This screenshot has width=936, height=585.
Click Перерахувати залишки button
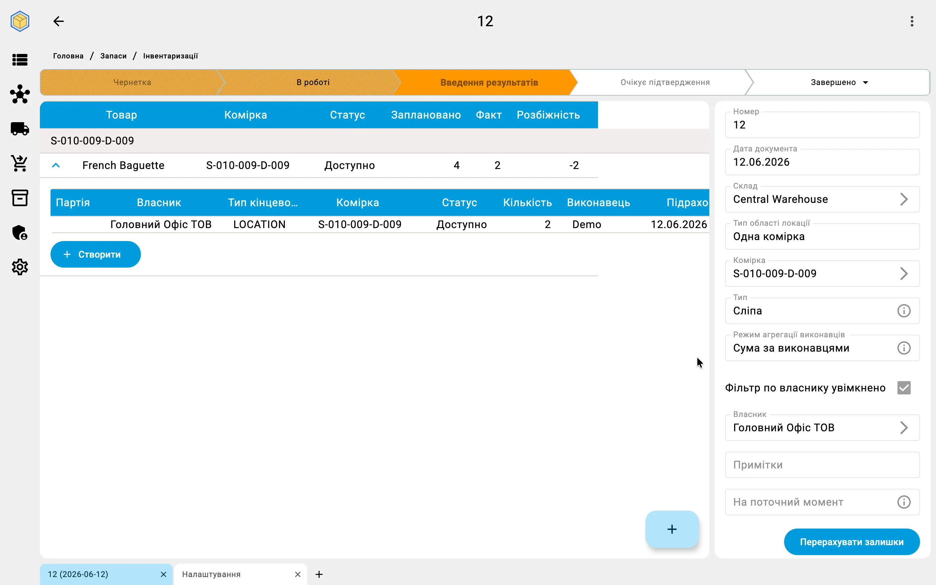[x=852, y=542]
